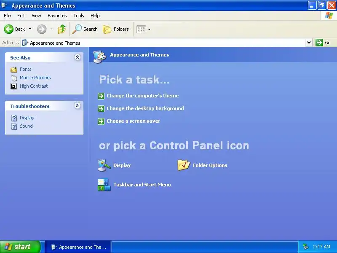The image size is (337, 253).
Task: Click the High Contrast icon
Action: (x=13, y=86)
